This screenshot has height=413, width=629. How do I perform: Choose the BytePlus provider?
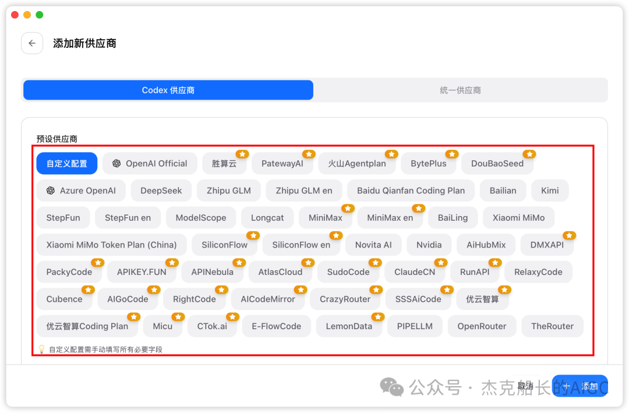429,163
